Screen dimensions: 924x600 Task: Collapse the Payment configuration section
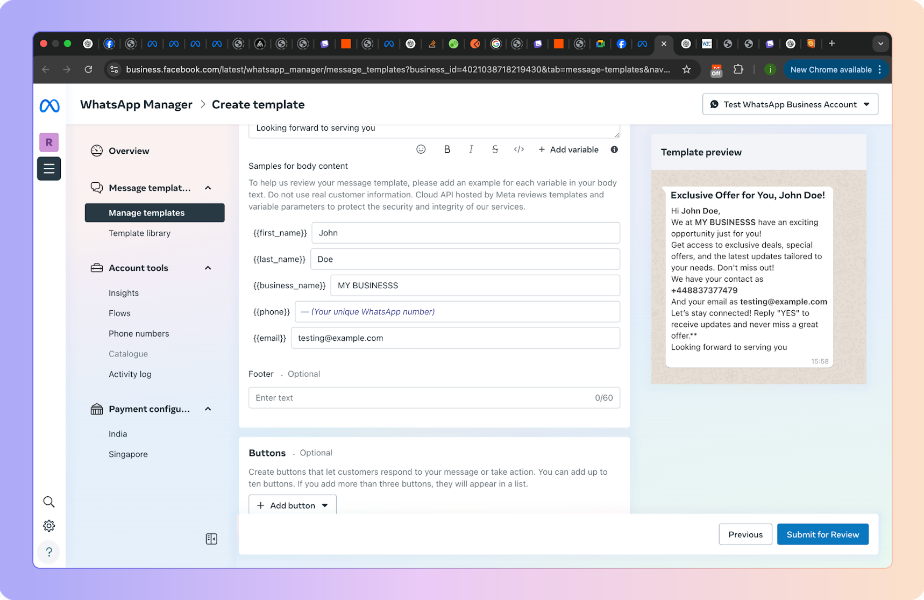click(x=208, y=409)
